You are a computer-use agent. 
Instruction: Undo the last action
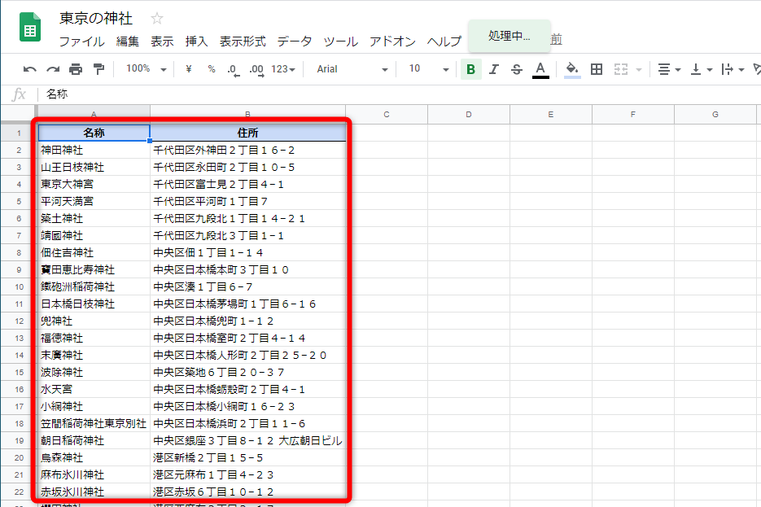tap(29, 69)
